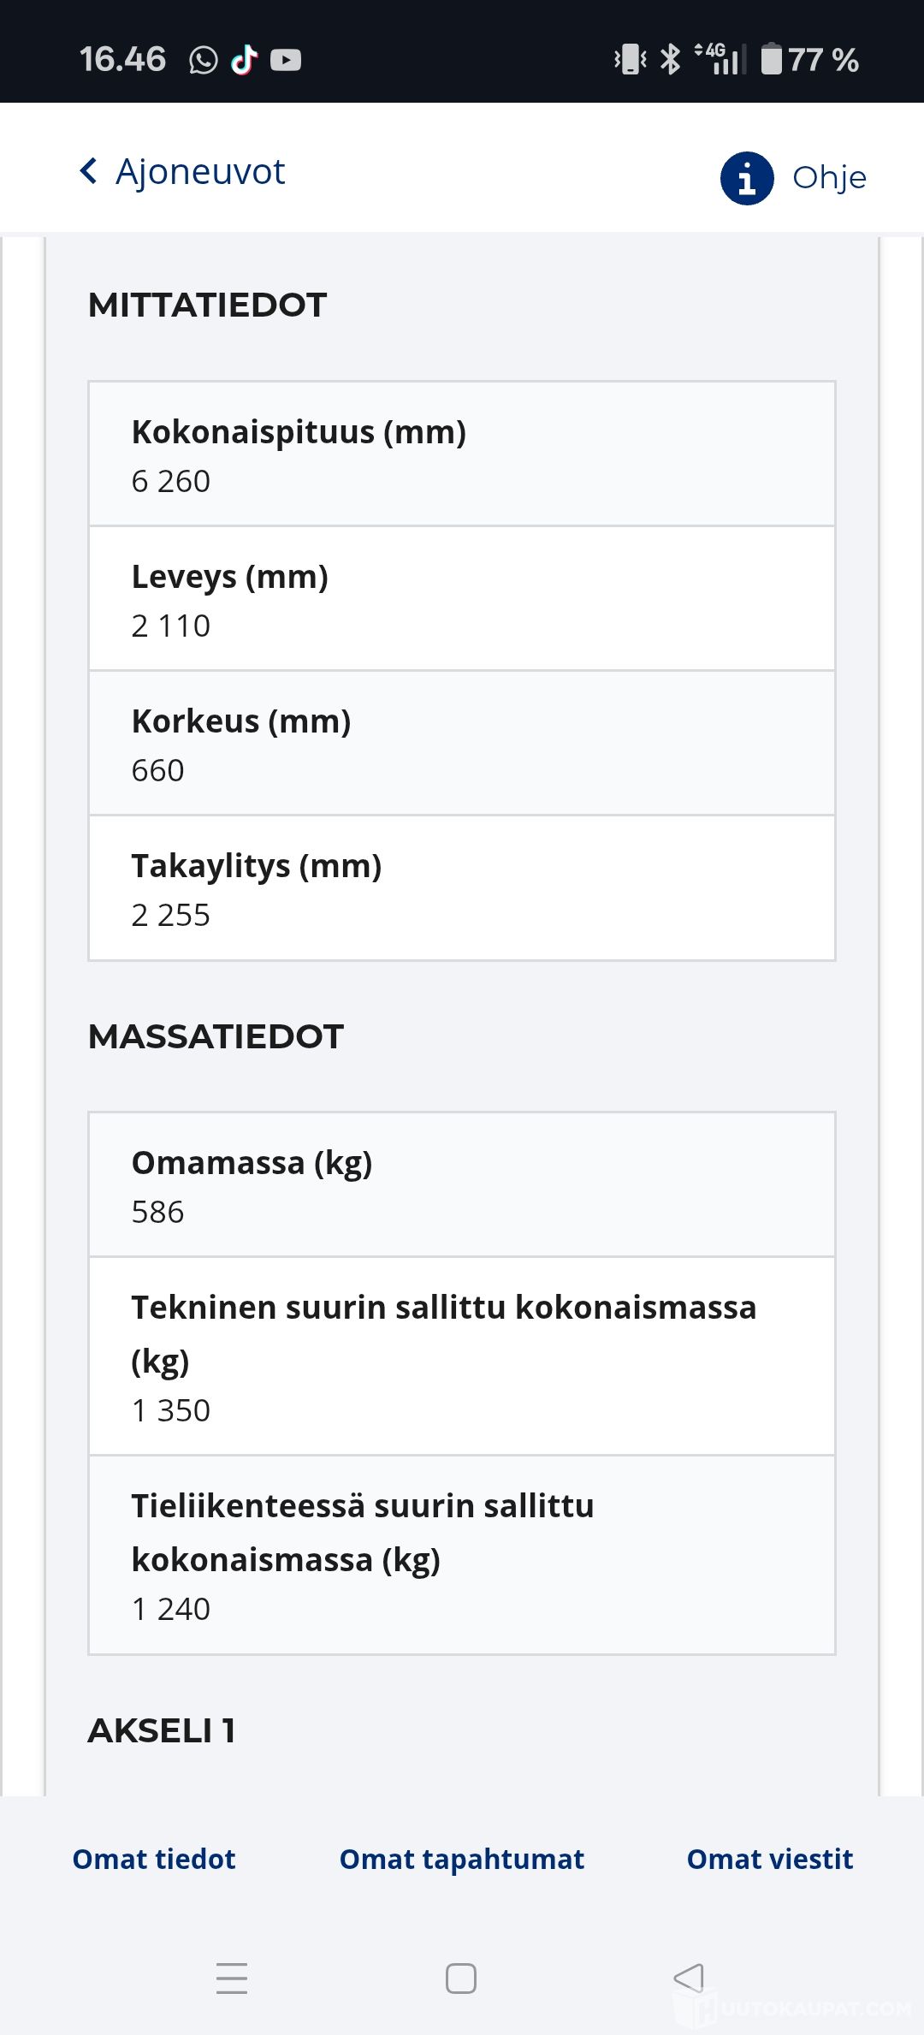Tap the AKSELI 1 section heading
This screenshot has width=924, height=2035.
(162, 1730)
